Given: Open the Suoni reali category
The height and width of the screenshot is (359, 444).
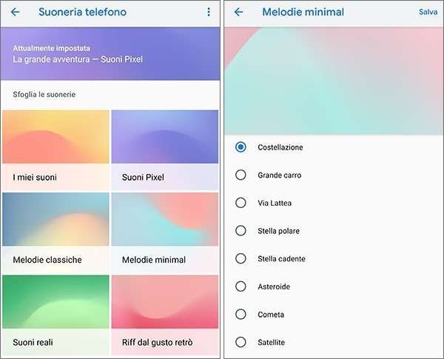Looking at the screenshot, I should 56,314.
